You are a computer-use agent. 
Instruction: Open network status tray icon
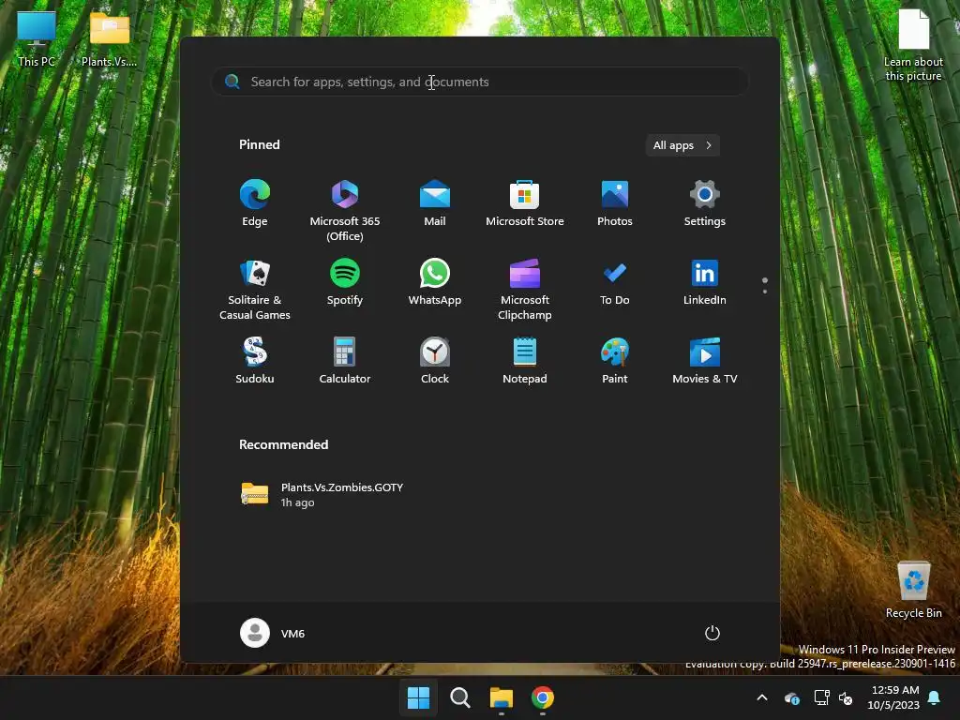point(821,697)
